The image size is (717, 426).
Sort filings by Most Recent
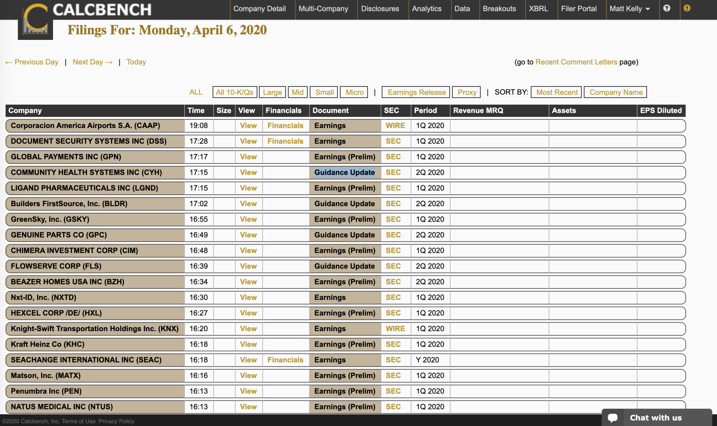[557, 92]
